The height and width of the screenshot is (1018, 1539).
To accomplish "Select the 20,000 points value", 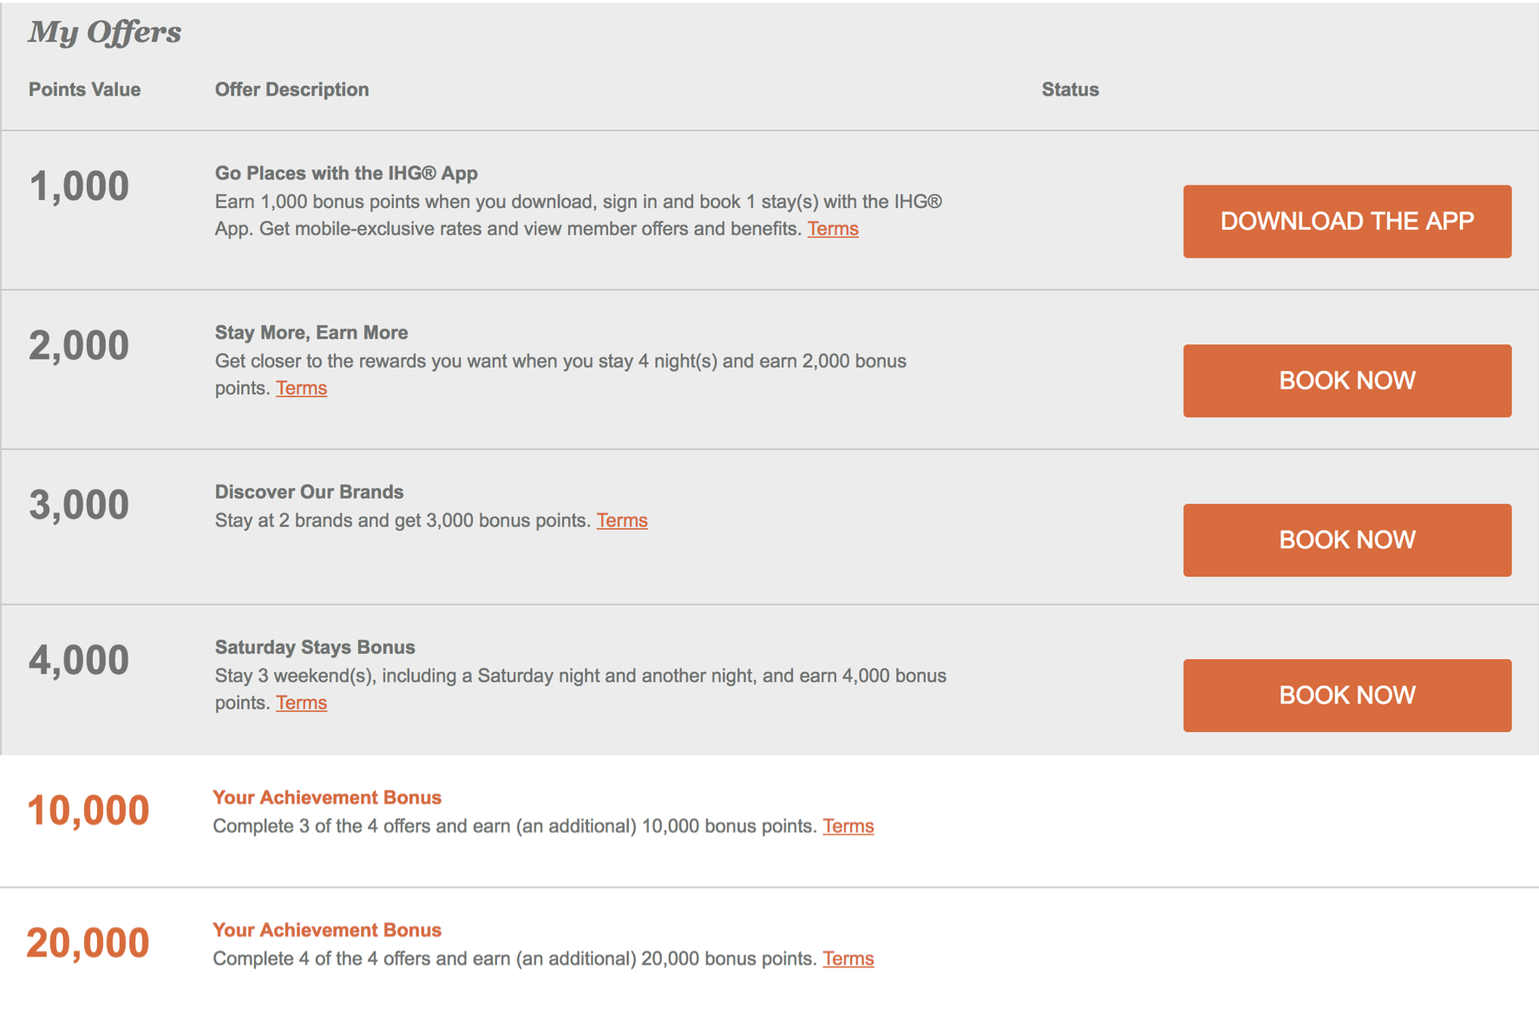I will tap(88, 943).
